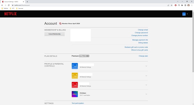Click the gray extension icon next to the red one
This screenshot has height=105, width=194.
point(179,5)
